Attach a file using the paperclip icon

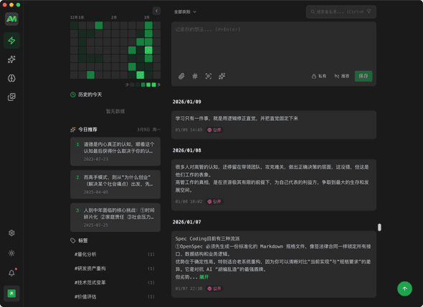point(181,76)
